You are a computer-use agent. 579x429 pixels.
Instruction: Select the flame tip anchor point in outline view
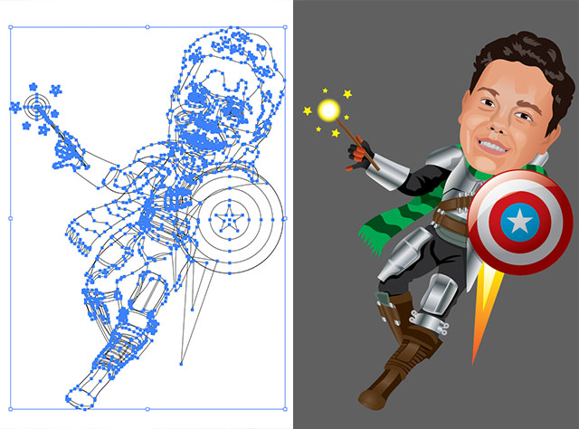(x=181, y=364)
